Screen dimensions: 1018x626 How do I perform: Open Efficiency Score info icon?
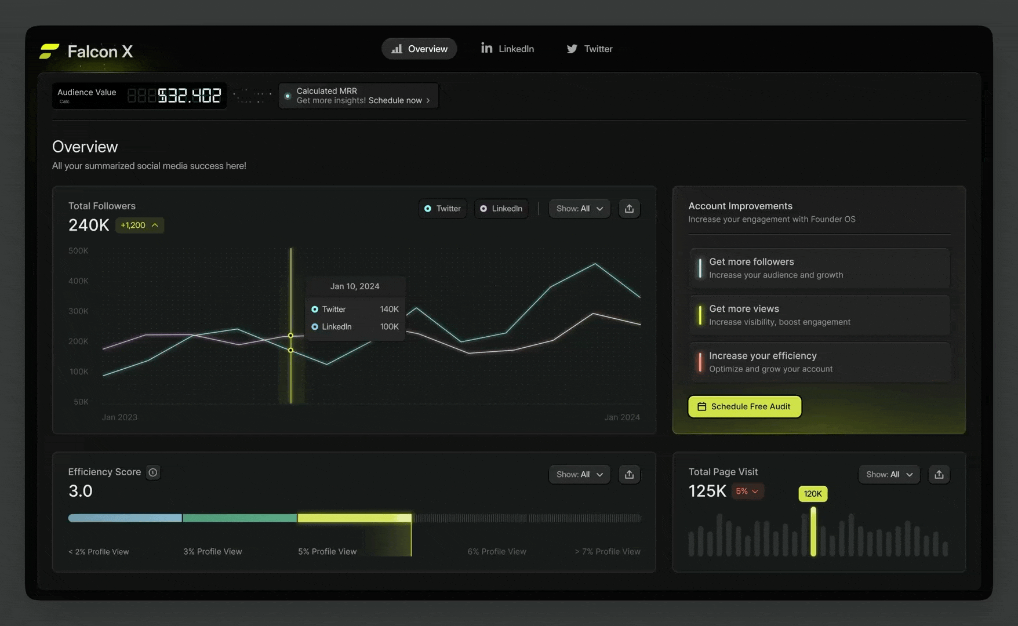tap(153, 472)
